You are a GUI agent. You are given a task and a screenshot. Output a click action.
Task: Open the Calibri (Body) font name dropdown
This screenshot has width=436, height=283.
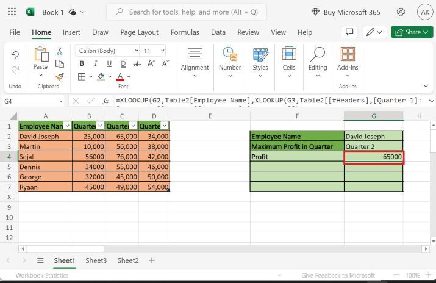click(x=137, y=51)
